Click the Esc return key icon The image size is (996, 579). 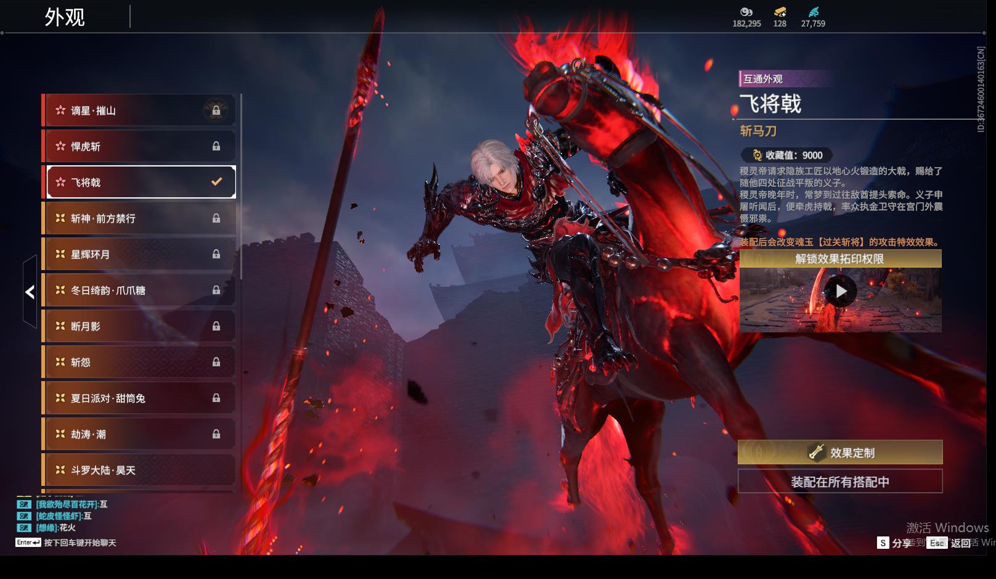(937, 543)
